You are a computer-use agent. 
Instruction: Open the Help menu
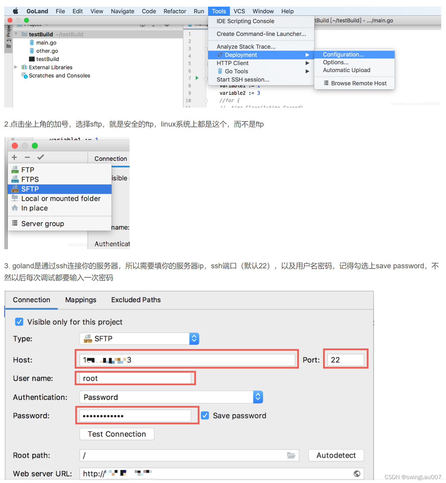click(x=287, y=11)
